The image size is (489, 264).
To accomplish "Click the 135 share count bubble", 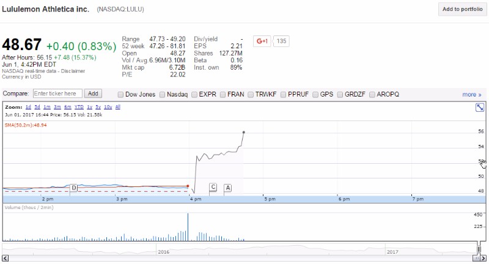I will [281, 41].
